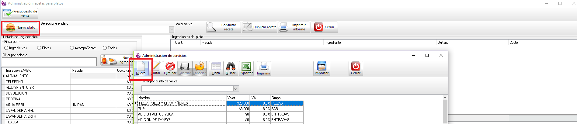Expand the Seleccione el plato dropdown

[172, 29]
